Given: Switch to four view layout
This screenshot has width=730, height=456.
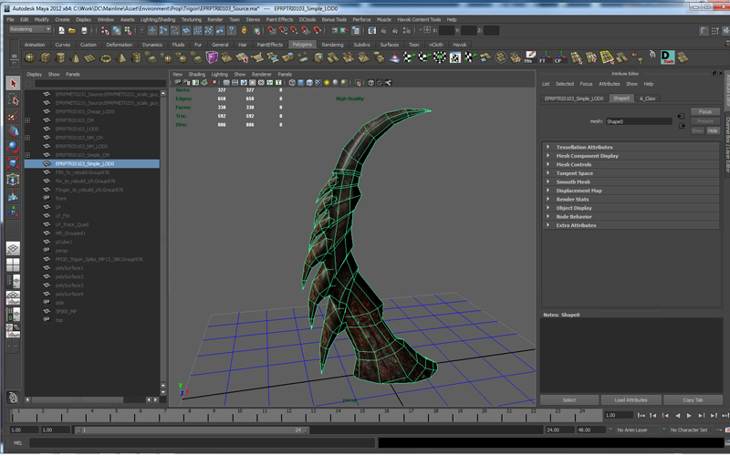Looking at the screenshot, I should click(13, 264).
